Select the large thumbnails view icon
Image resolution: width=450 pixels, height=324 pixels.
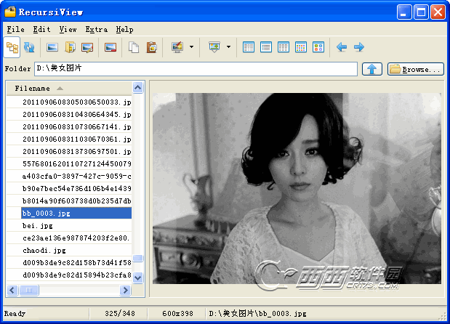click(318, 47)
